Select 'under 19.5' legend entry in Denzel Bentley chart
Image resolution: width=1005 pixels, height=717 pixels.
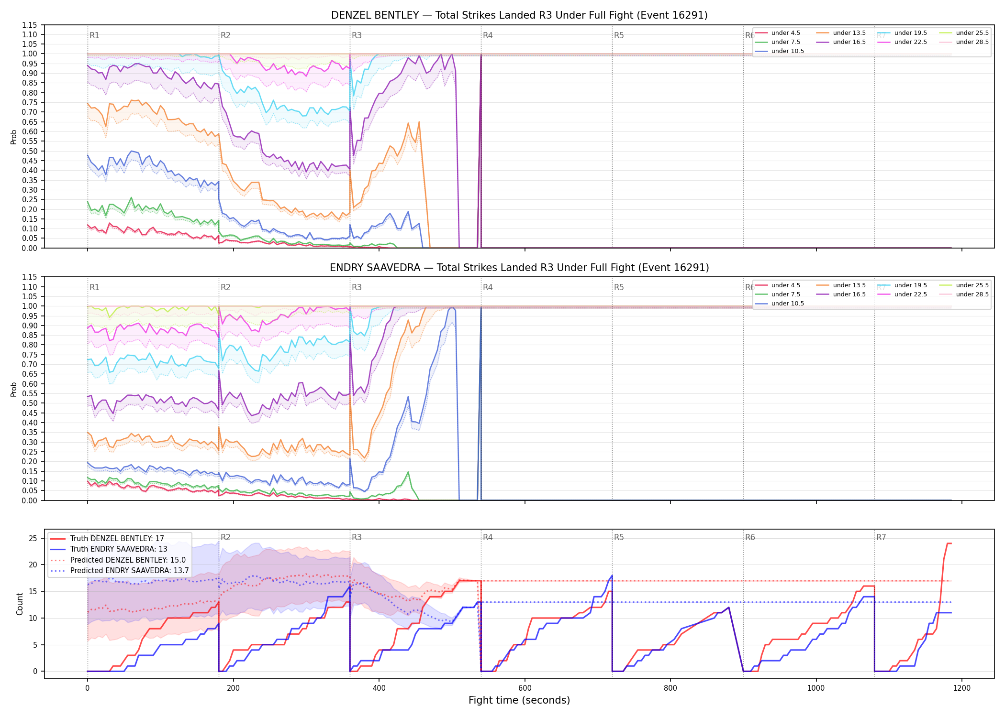(x=902, y=33)
